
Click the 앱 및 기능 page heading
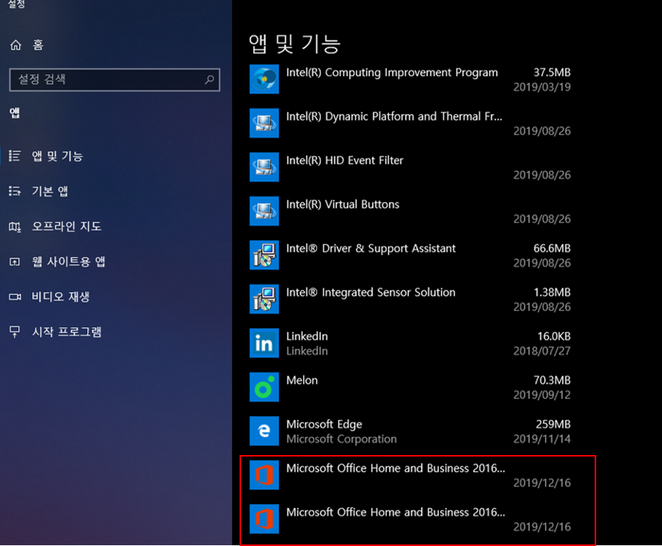(295, 44)
